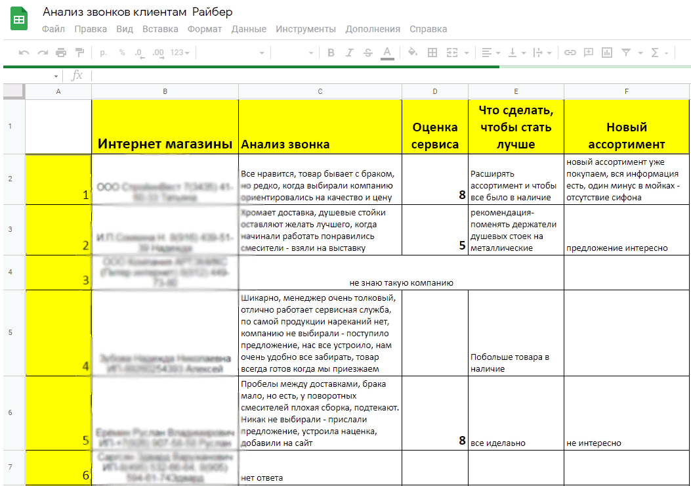Toggle italic formatting
The height and width of the screenshot is (486, 691).
pyautogui.click(x=349, y=53)
